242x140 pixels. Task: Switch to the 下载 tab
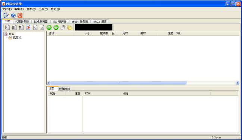[x=7, y=21]
